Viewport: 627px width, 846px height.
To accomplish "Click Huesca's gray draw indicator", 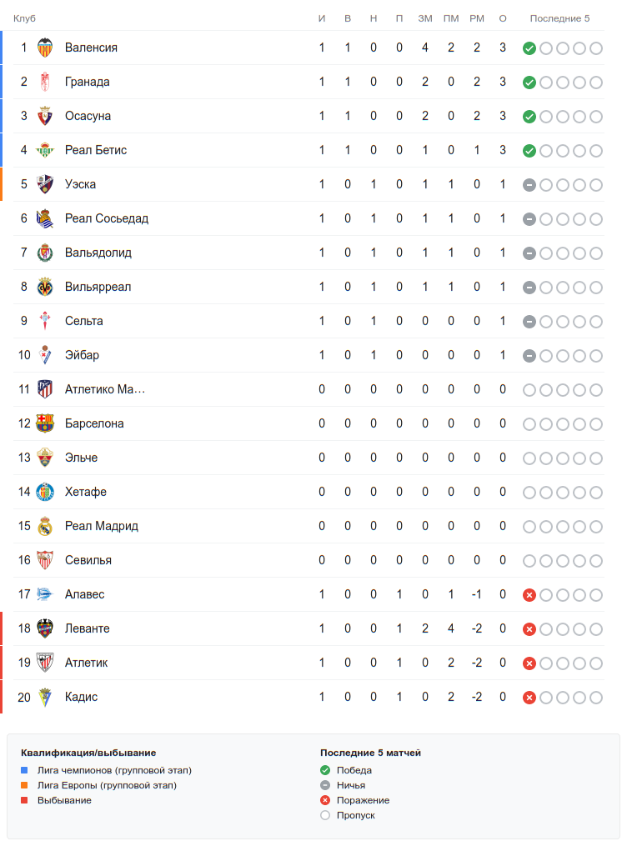I will 529,185.
